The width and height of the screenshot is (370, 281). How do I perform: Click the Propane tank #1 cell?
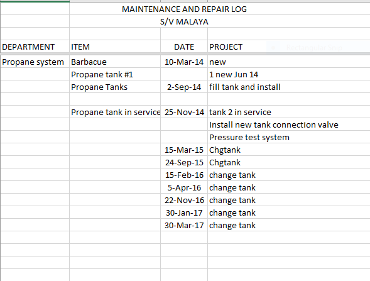[115, 74]
